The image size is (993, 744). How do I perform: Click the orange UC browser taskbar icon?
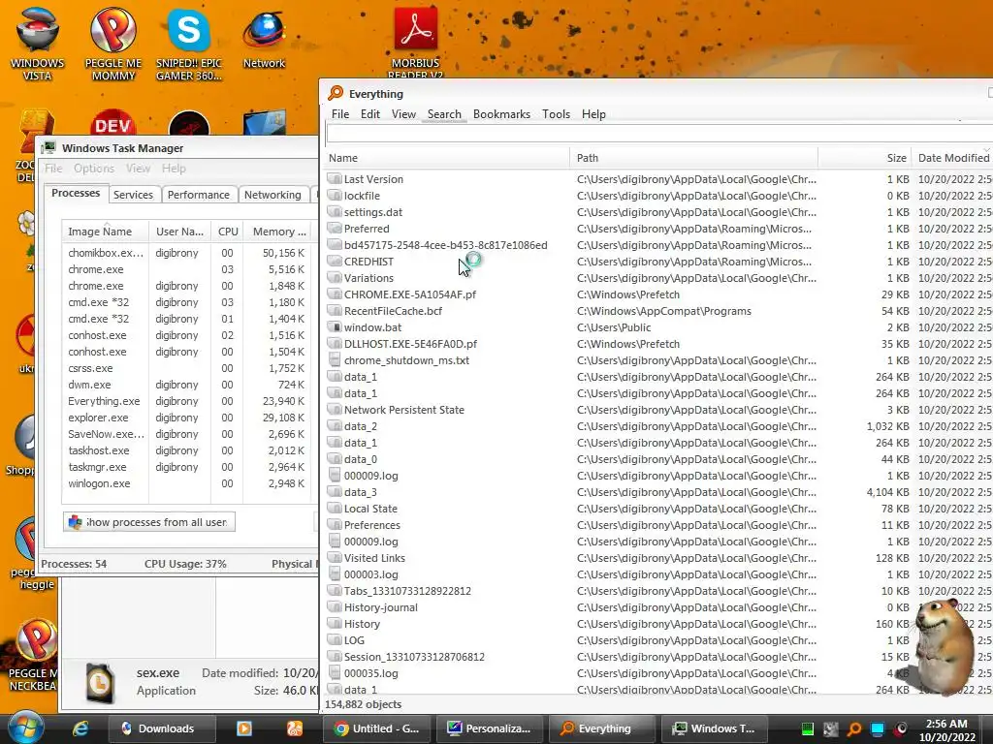[295, 728]
